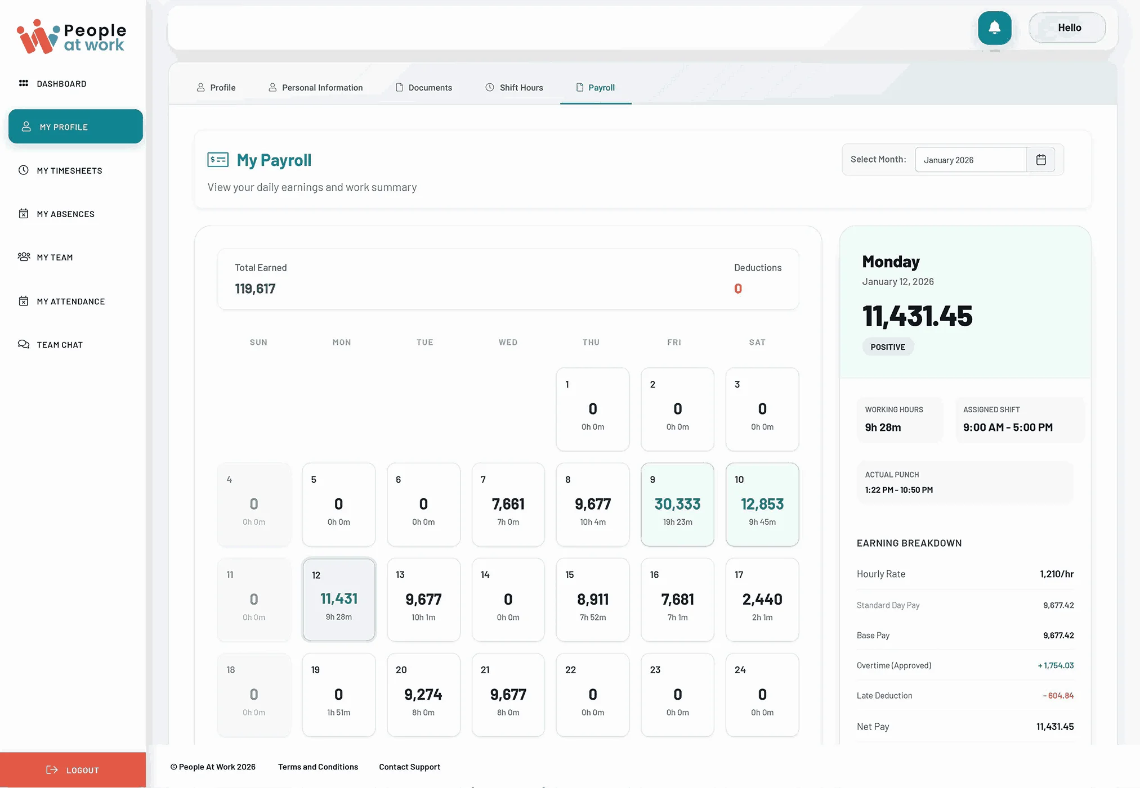Open the Terms and Conditions link
Image resolution: width=1140 pixels, height=788 pixels.
coord(318,767)
